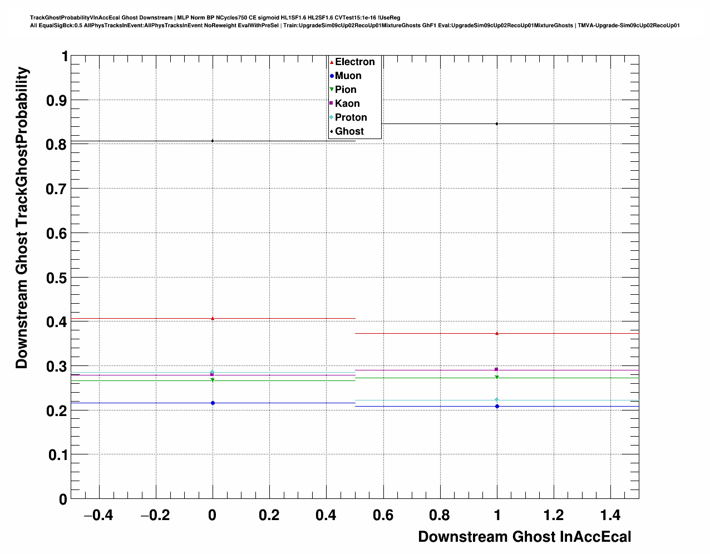The width and height of the screenshot is (710, 554).
Task: Click y-axis label 1
Action: (65, 57)
